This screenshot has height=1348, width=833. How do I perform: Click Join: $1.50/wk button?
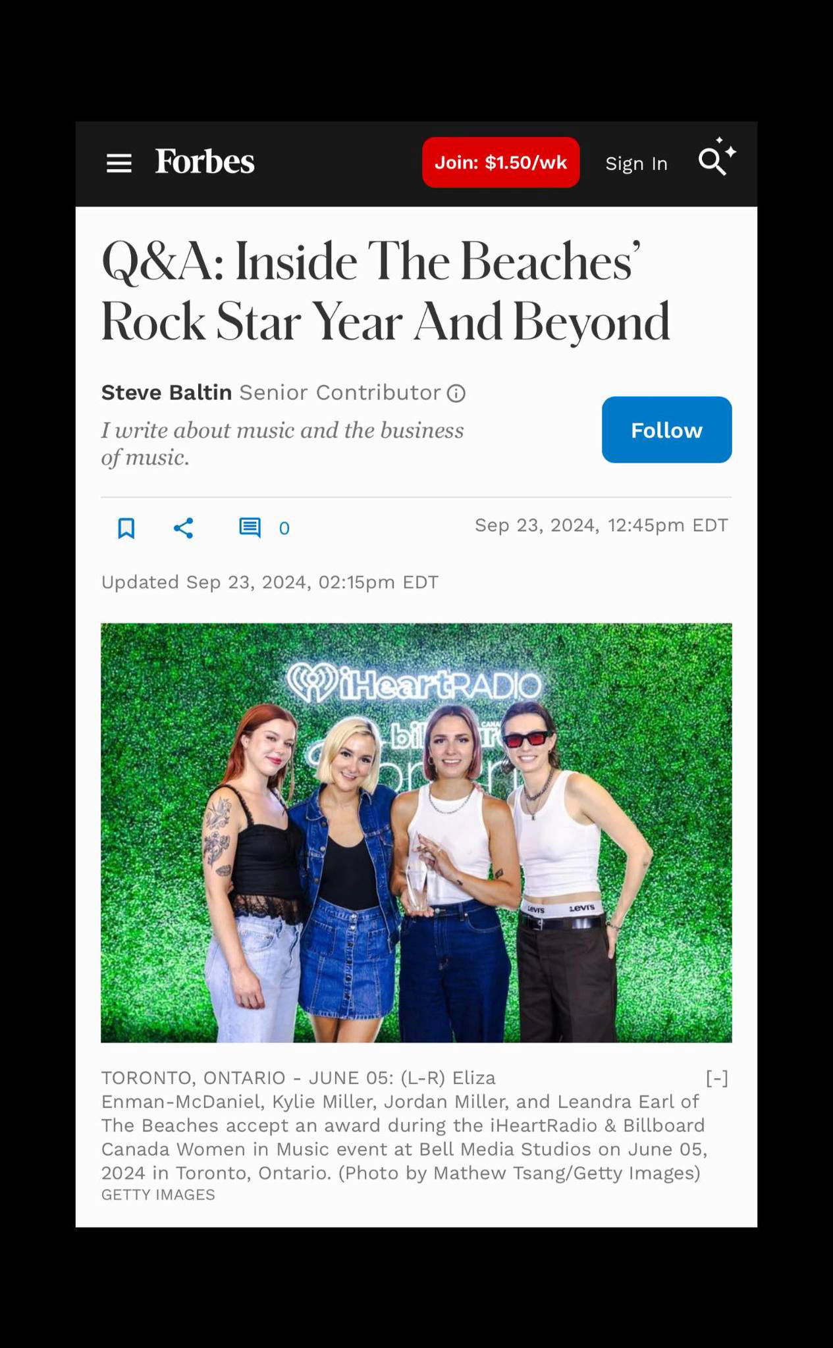pyautogui.click(x=500, y=163)
